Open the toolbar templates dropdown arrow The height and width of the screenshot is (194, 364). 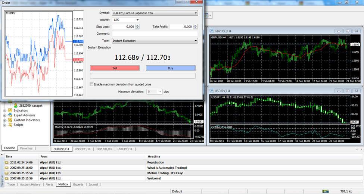[210, 16]
